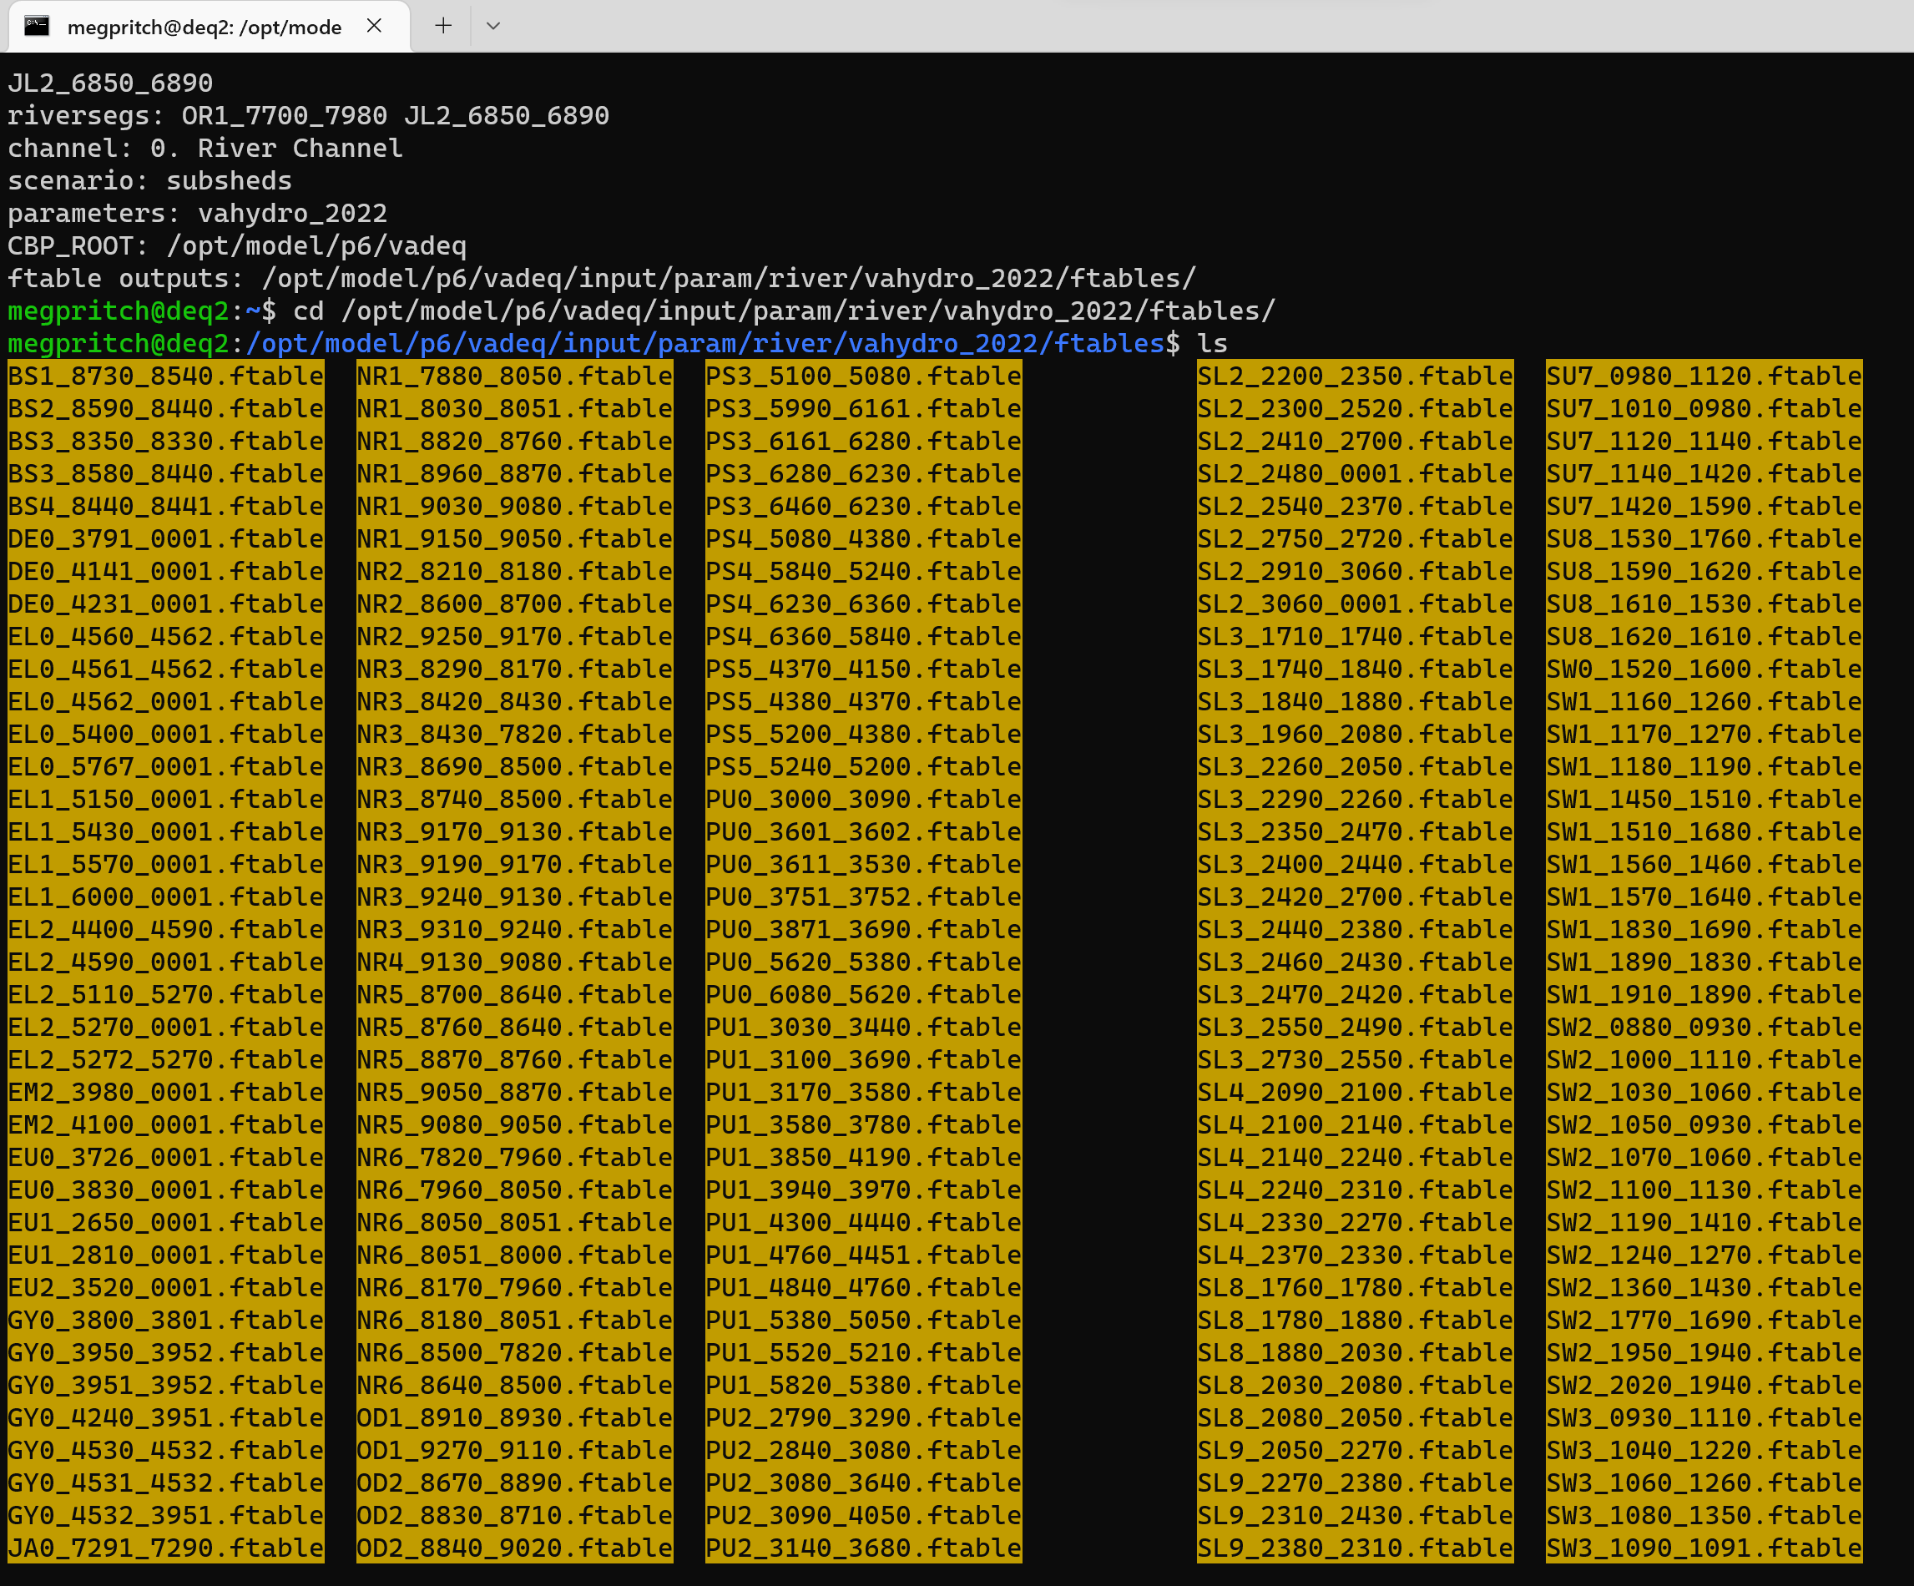Select the SW3_1090_1091.ftable filename

point(1703,1548)
